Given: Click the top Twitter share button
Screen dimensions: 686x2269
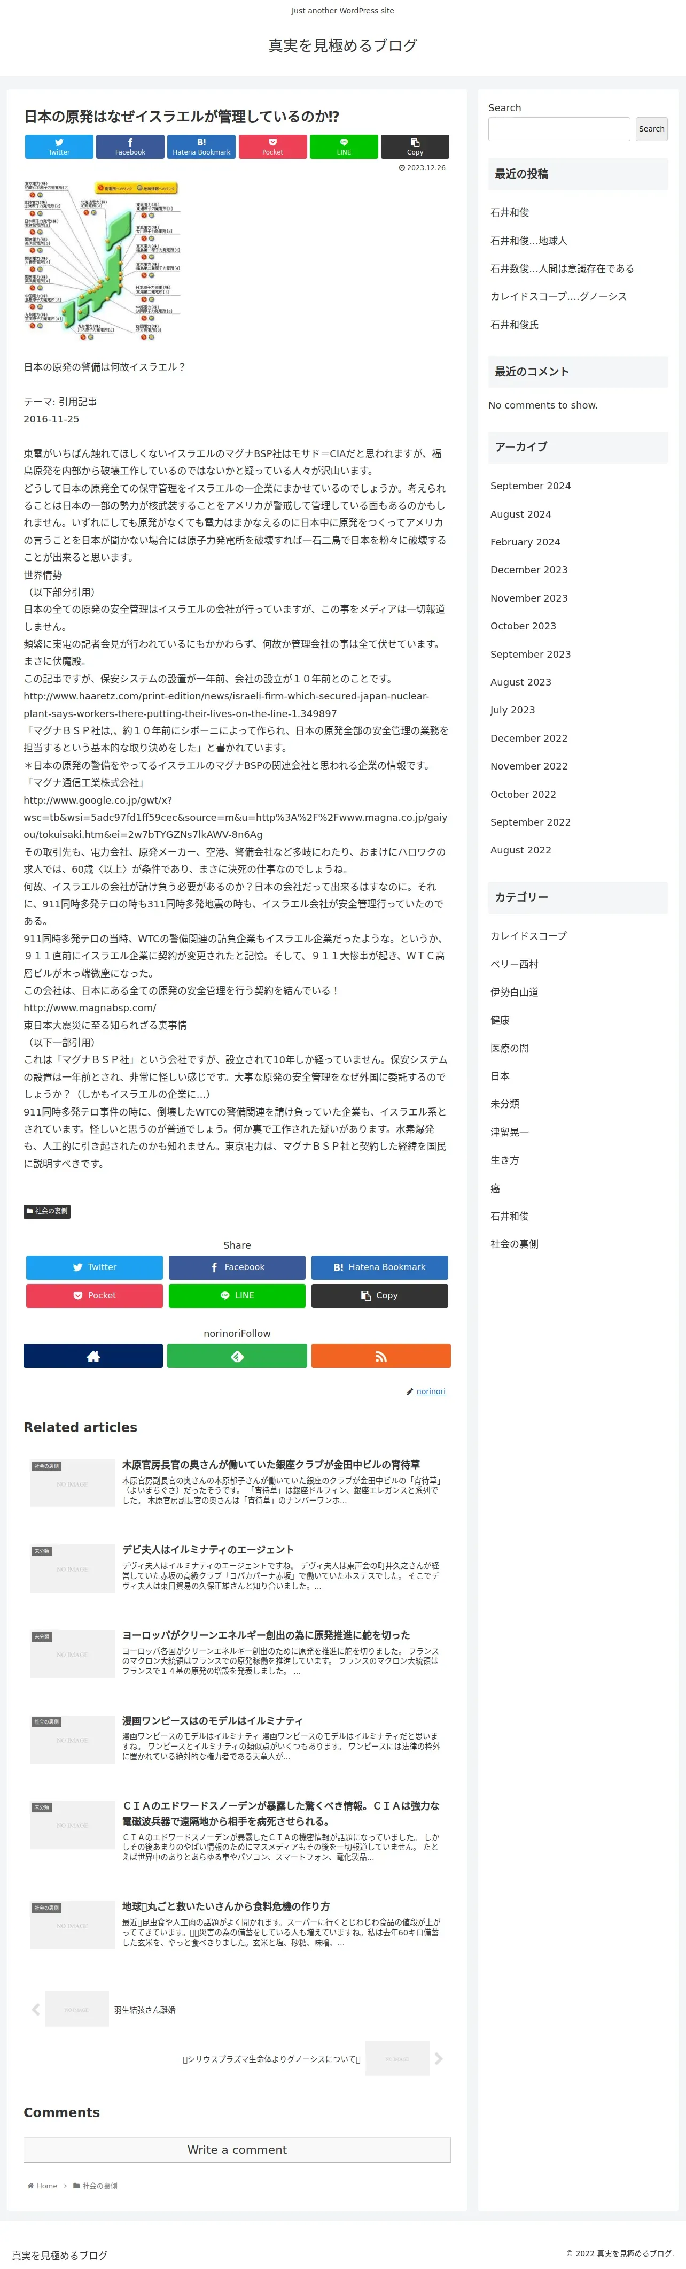Looking at the screenshot, I should 59,146.
